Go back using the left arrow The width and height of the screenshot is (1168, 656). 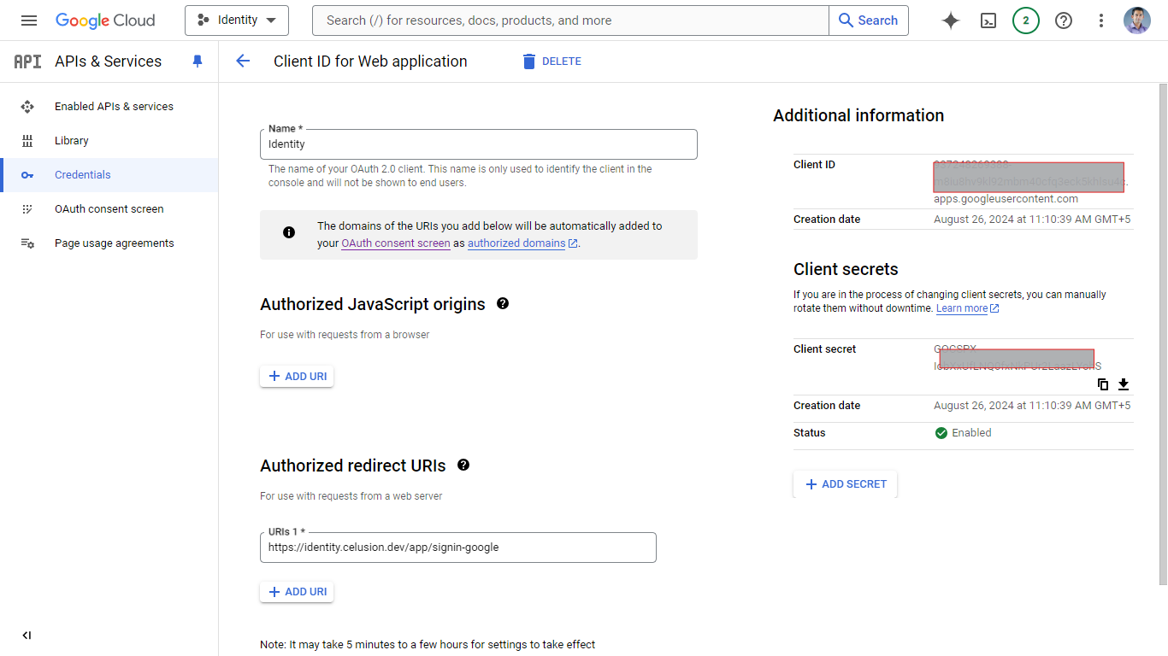click(243, 61)
